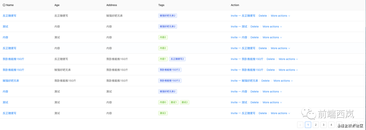Delete the row named 贼强好吧兄弟

[265, 81]
